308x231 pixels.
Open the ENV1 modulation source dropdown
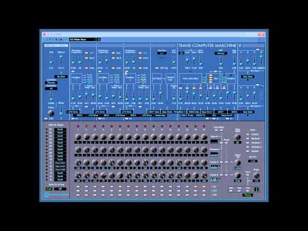[221, 112]
